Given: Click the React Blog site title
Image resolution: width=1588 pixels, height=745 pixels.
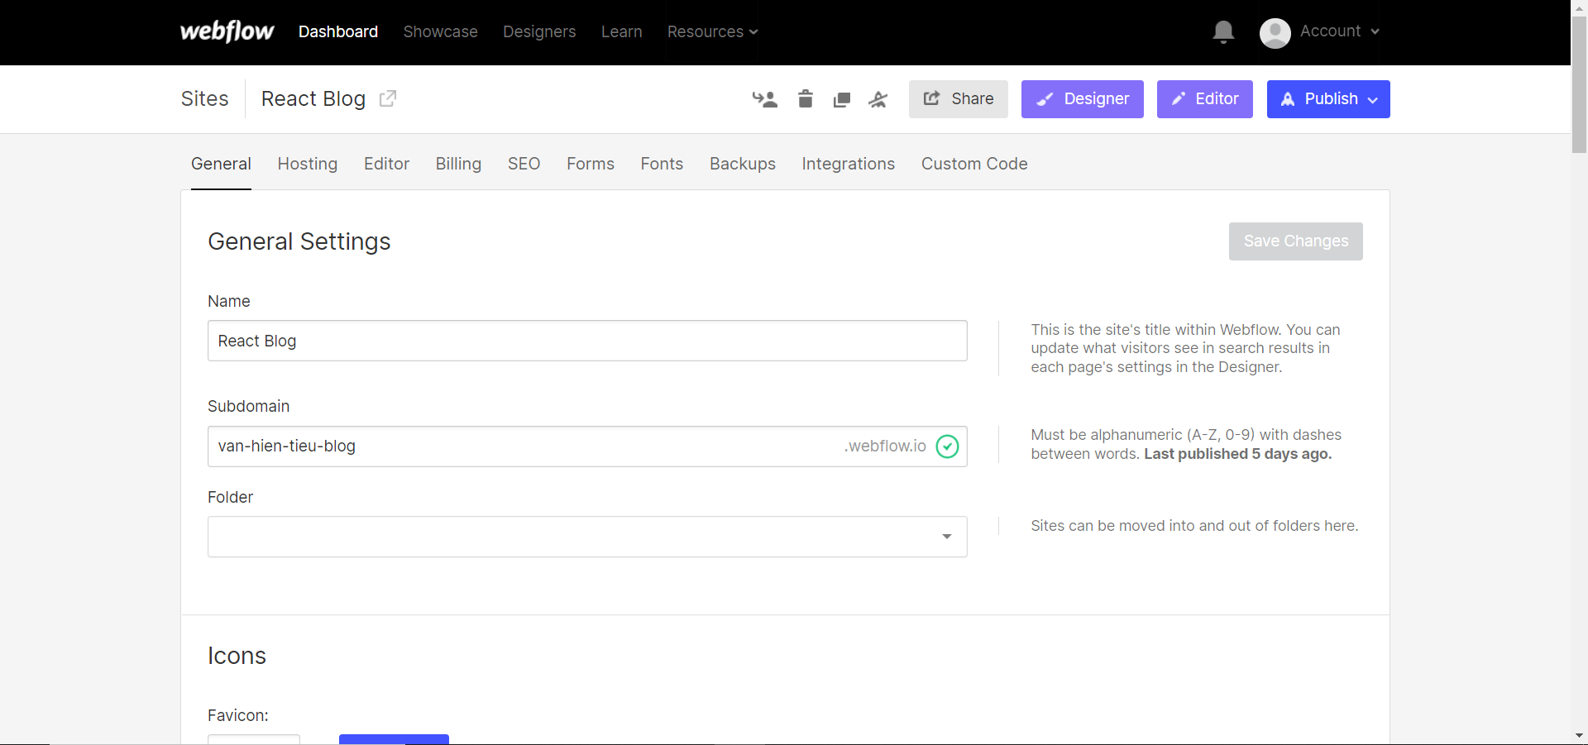Looking at the screenshot, I should pos(313,98).
